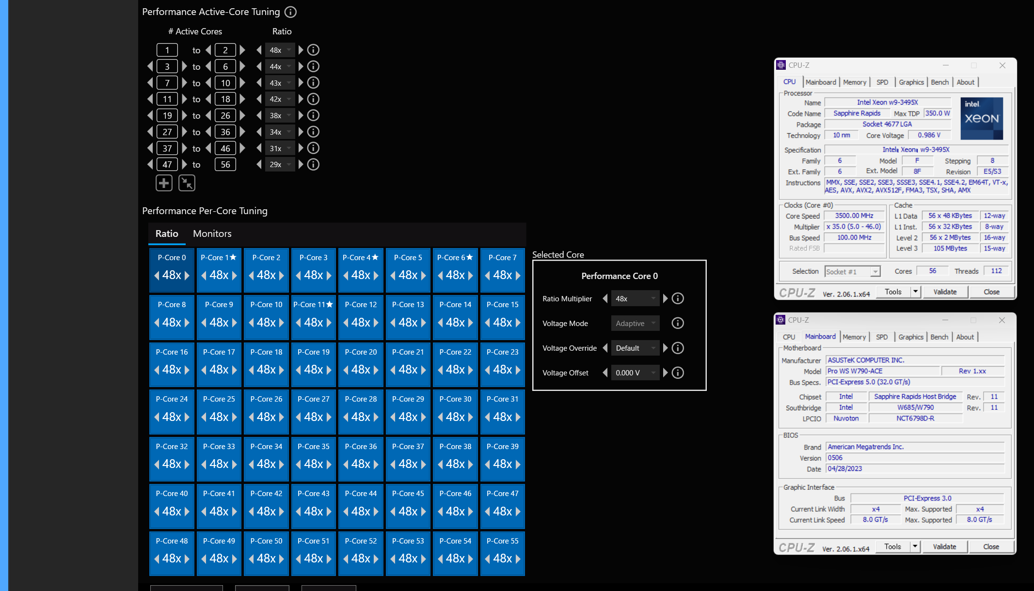Decrease the 29x active-core ratio arrow

[259, 165]
